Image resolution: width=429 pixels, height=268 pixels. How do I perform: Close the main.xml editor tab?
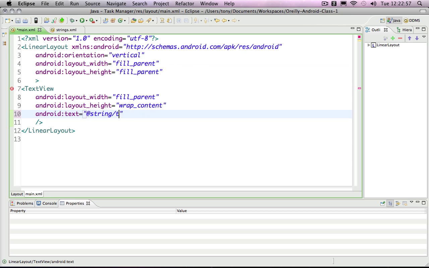[40, 30]
